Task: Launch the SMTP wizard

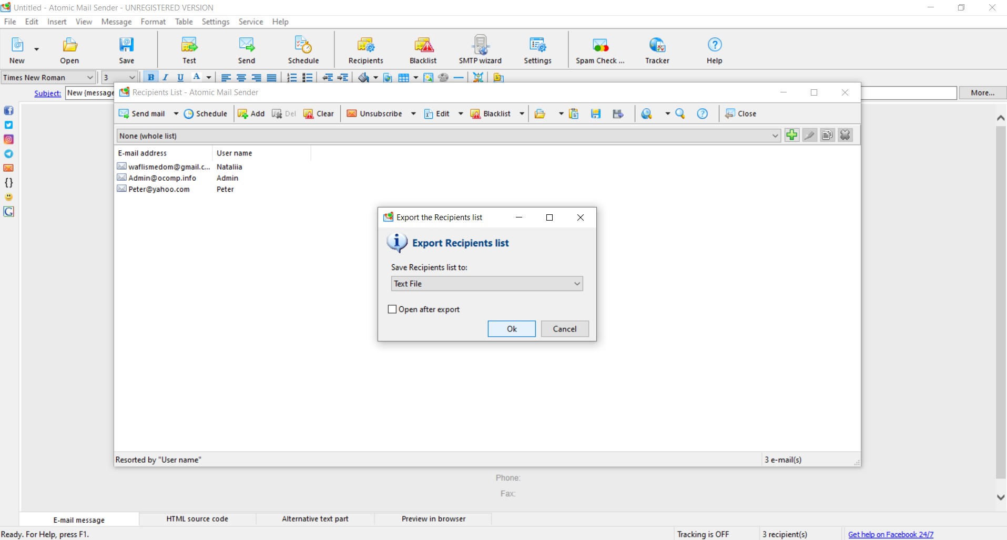Action: click(480, 50)
